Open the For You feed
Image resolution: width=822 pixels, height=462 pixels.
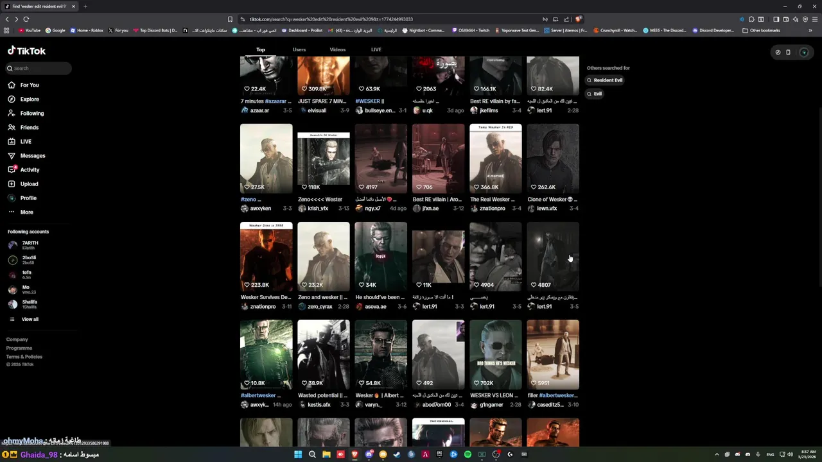coord(24,85)
